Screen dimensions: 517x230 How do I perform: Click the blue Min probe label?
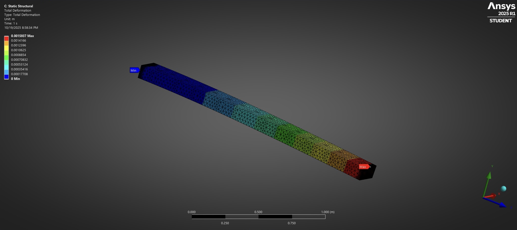pyautogui.click(x=135, y=70)
